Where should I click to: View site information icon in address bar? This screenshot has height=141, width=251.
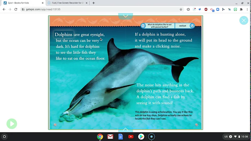(x=23, y=9)
